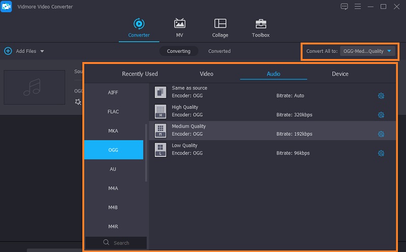406x252 pixels.
Task: Show the Converted files list
Action: [x=219, y=51]
